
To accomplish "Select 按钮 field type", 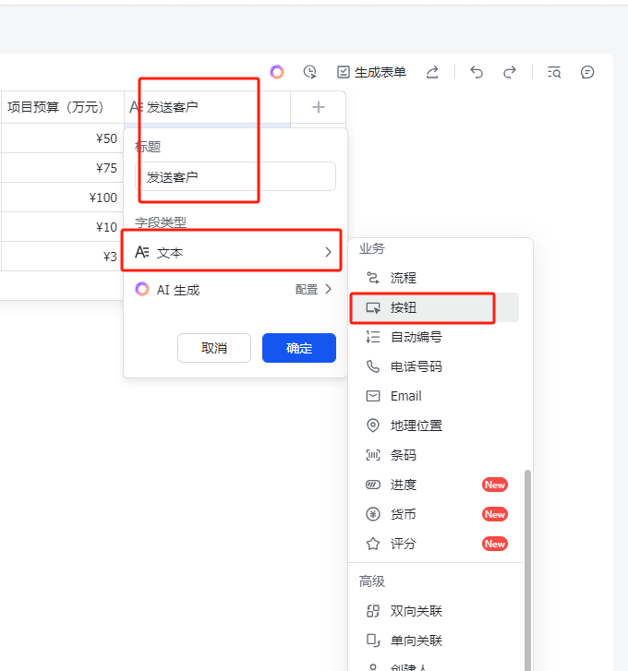I will 435,307.
